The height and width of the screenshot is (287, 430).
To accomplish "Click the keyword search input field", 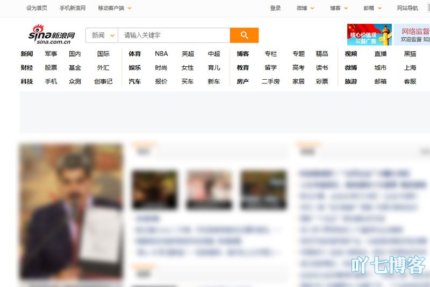I will coord(174,35).
